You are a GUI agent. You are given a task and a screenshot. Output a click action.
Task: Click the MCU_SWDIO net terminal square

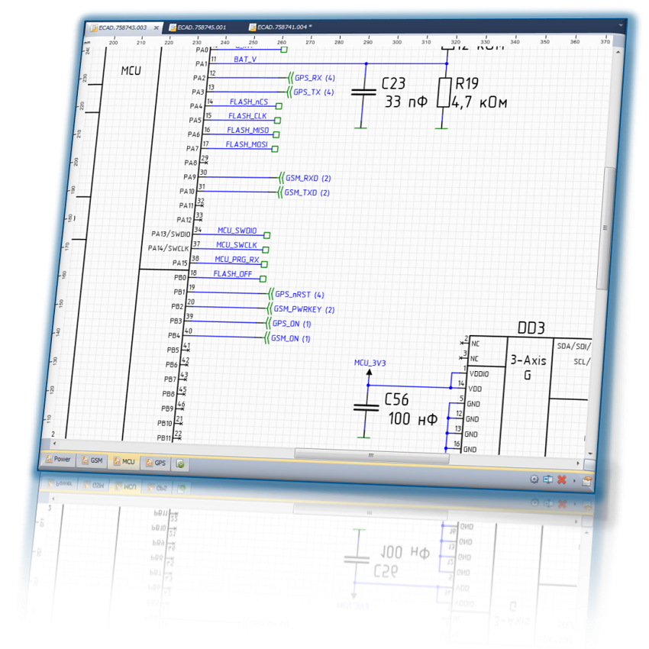pyautogui.click(x=267, y=235)
